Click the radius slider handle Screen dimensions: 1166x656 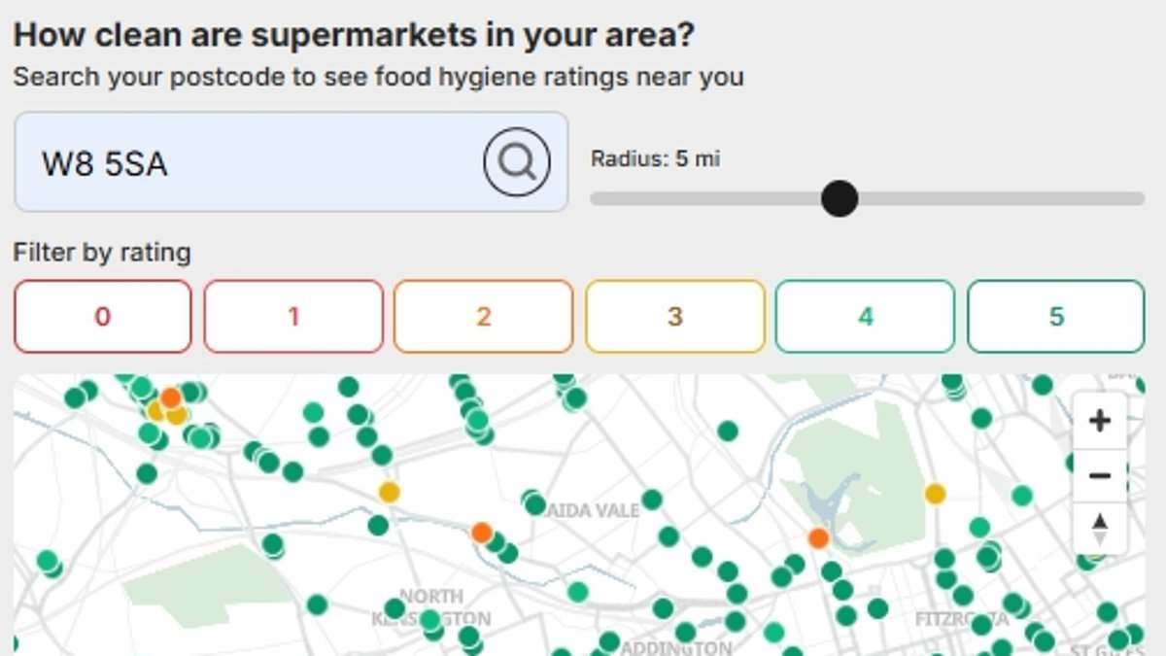(x=840, y=198)
